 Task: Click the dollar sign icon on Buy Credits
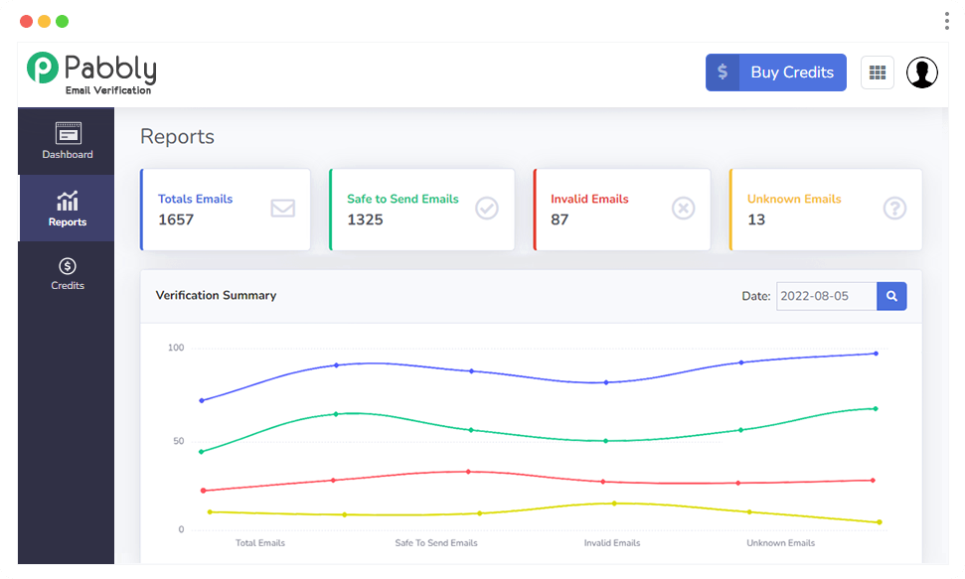coord(723,72)
